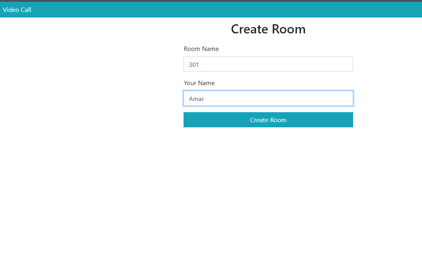
Task: Place cursor on the 301 text
Action: pos(194,64)
